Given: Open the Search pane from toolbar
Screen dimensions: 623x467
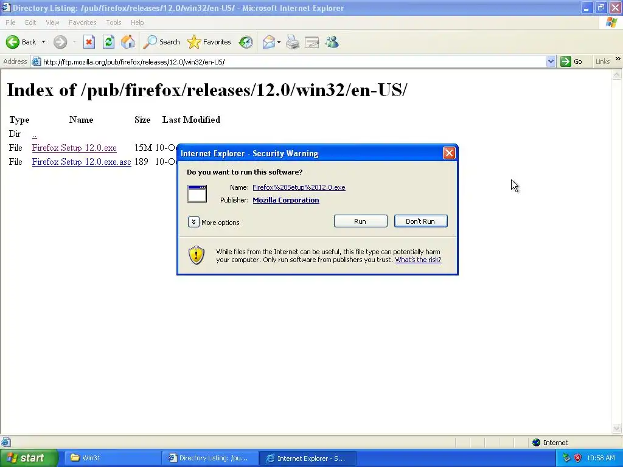Looking at the screenshot, I should point(161,42).
